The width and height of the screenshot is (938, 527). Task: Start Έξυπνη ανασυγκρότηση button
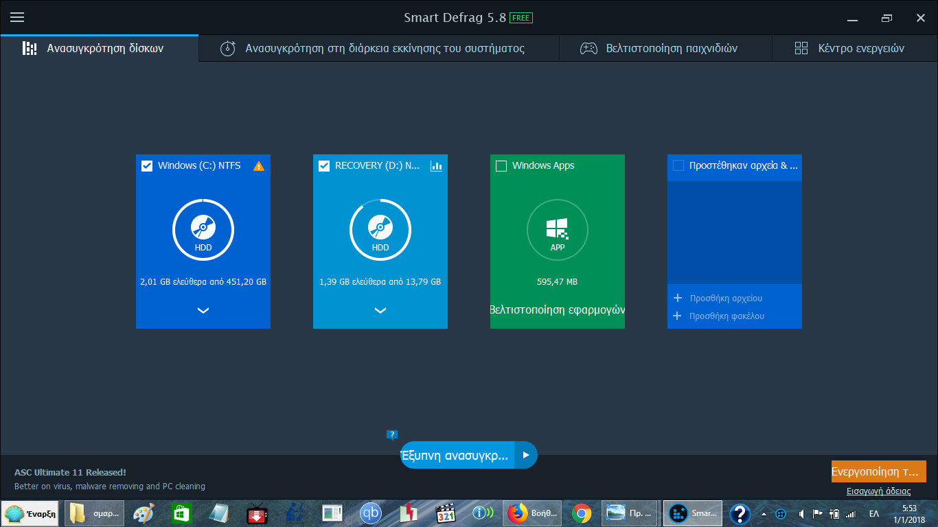point(457,455)
